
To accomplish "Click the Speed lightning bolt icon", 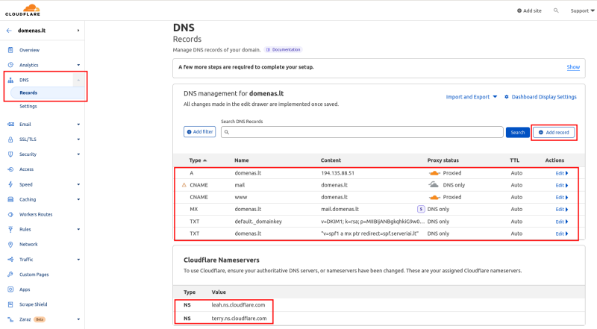I will [x=10, y=184].
